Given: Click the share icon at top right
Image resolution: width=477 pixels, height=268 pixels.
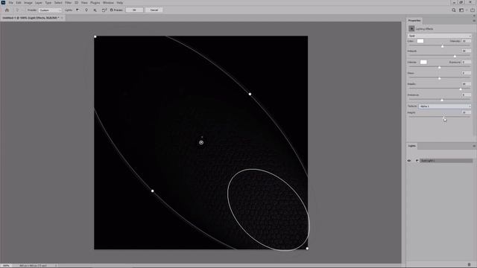Looking at the screenshot, I should coord(473,10).
